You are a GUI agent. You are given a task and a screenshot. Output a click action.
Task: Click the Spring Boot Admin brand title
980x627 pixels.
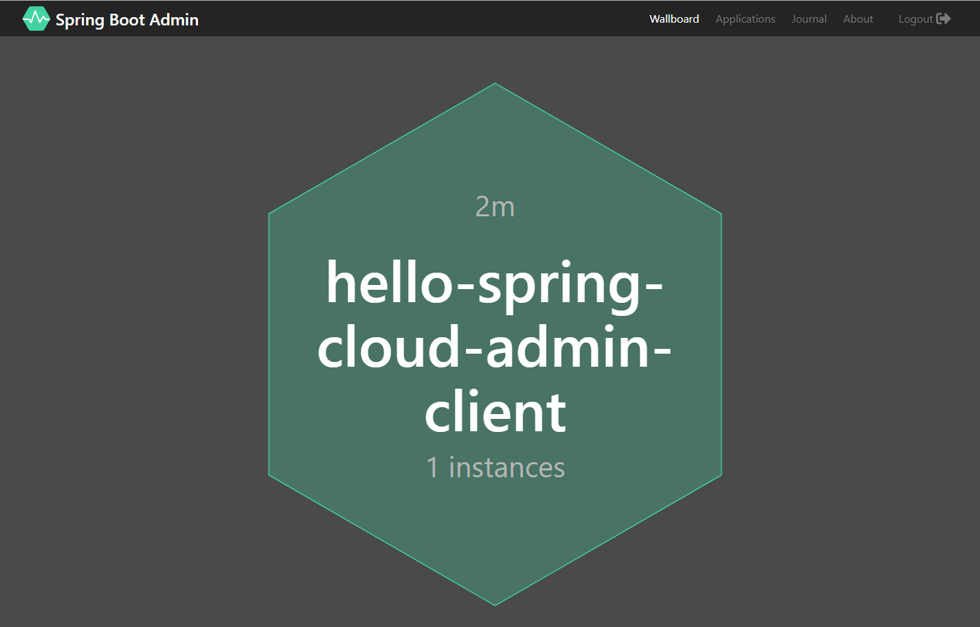pos(127,20)
